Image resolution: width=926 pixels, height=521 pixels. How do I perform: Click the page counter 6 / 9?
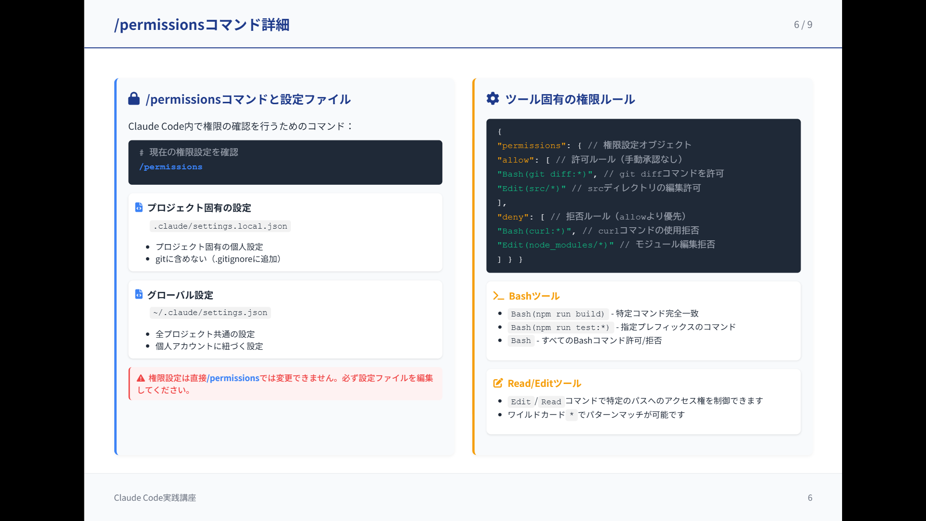pyautogui.click(x=803, y=25)
